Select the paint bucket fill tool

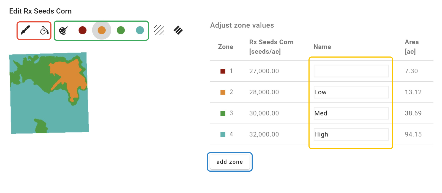point(44,30)
